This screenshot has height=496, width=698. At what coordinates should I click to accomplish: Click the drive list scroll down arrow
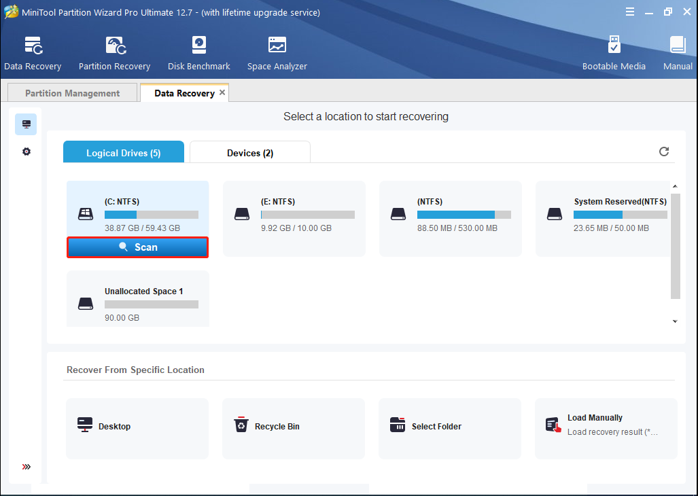point(675,321)
